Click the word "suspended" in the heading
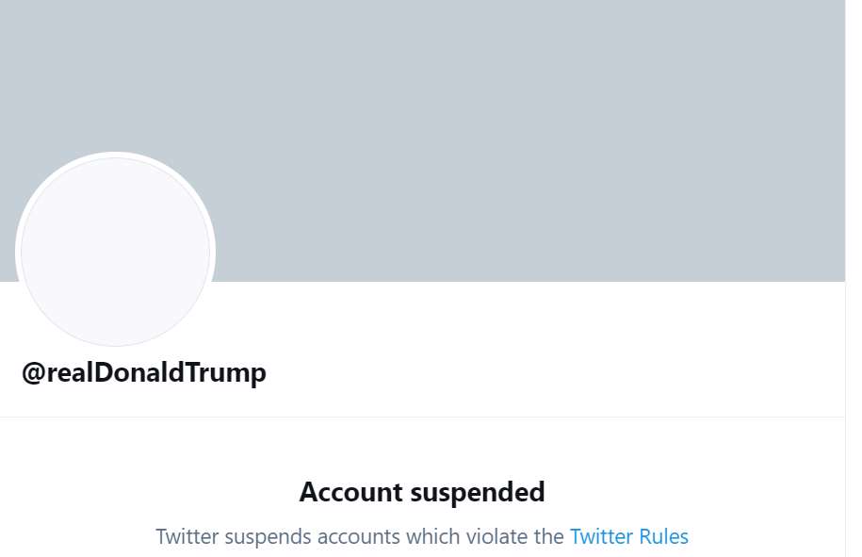862x557 pixels. 478,493
